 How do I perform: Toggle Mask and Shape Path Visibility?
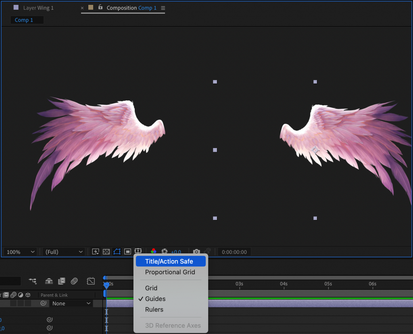tap(117, 252)
